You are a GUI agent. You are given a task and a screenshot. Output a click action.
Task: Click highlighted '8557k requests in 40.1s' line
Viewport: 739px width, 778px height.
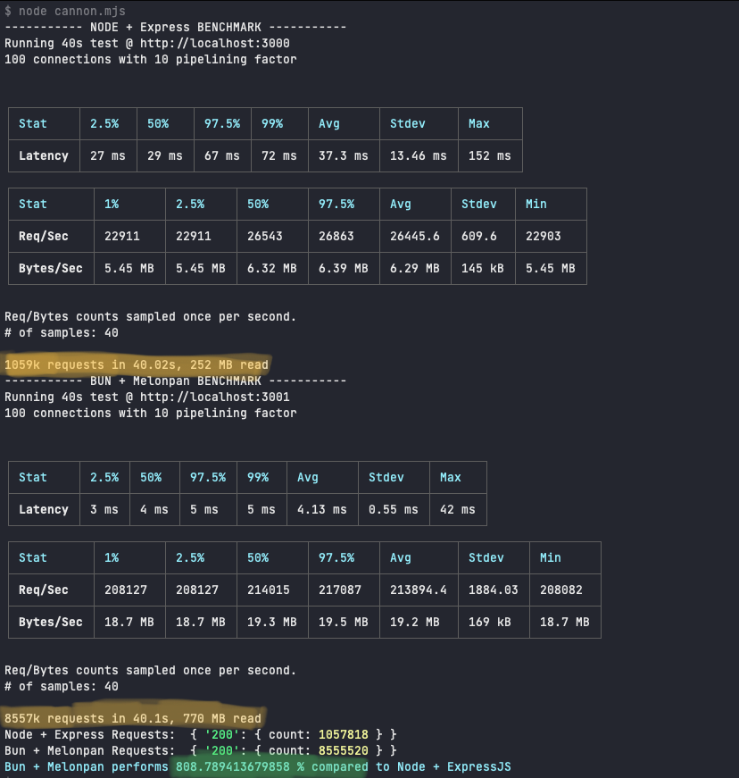[x=133, y=718]
